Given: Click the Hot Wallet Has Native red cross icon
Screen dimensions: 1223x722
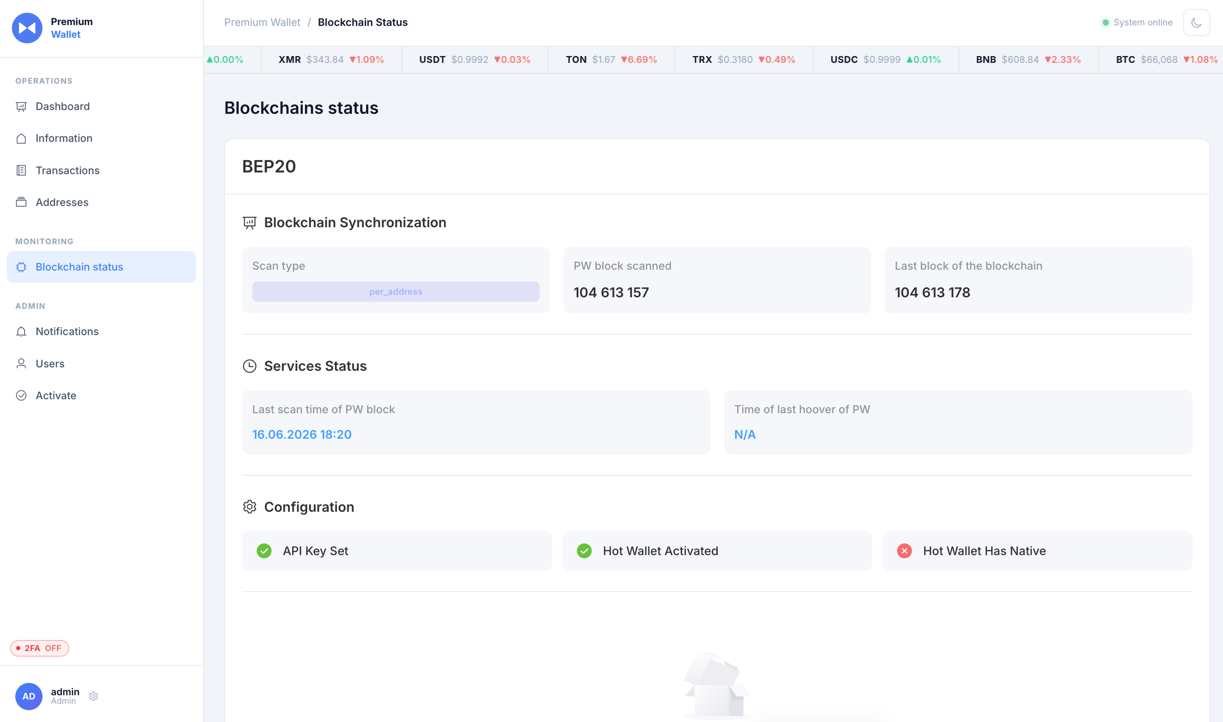Looking at the screenshot, I should 905,551.
